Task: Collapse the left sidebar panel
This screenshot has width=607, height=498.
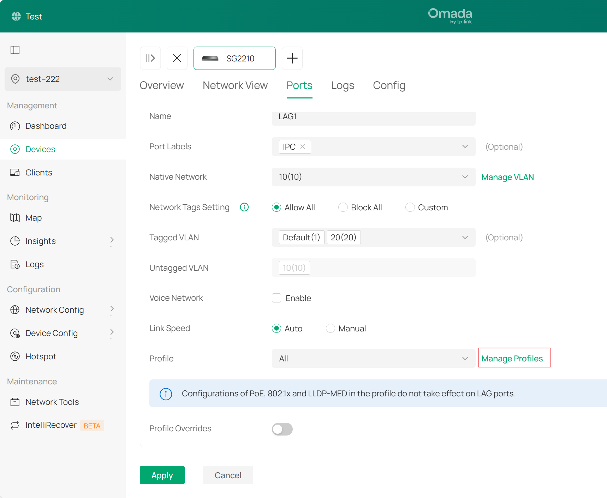Action: point(15,50)
